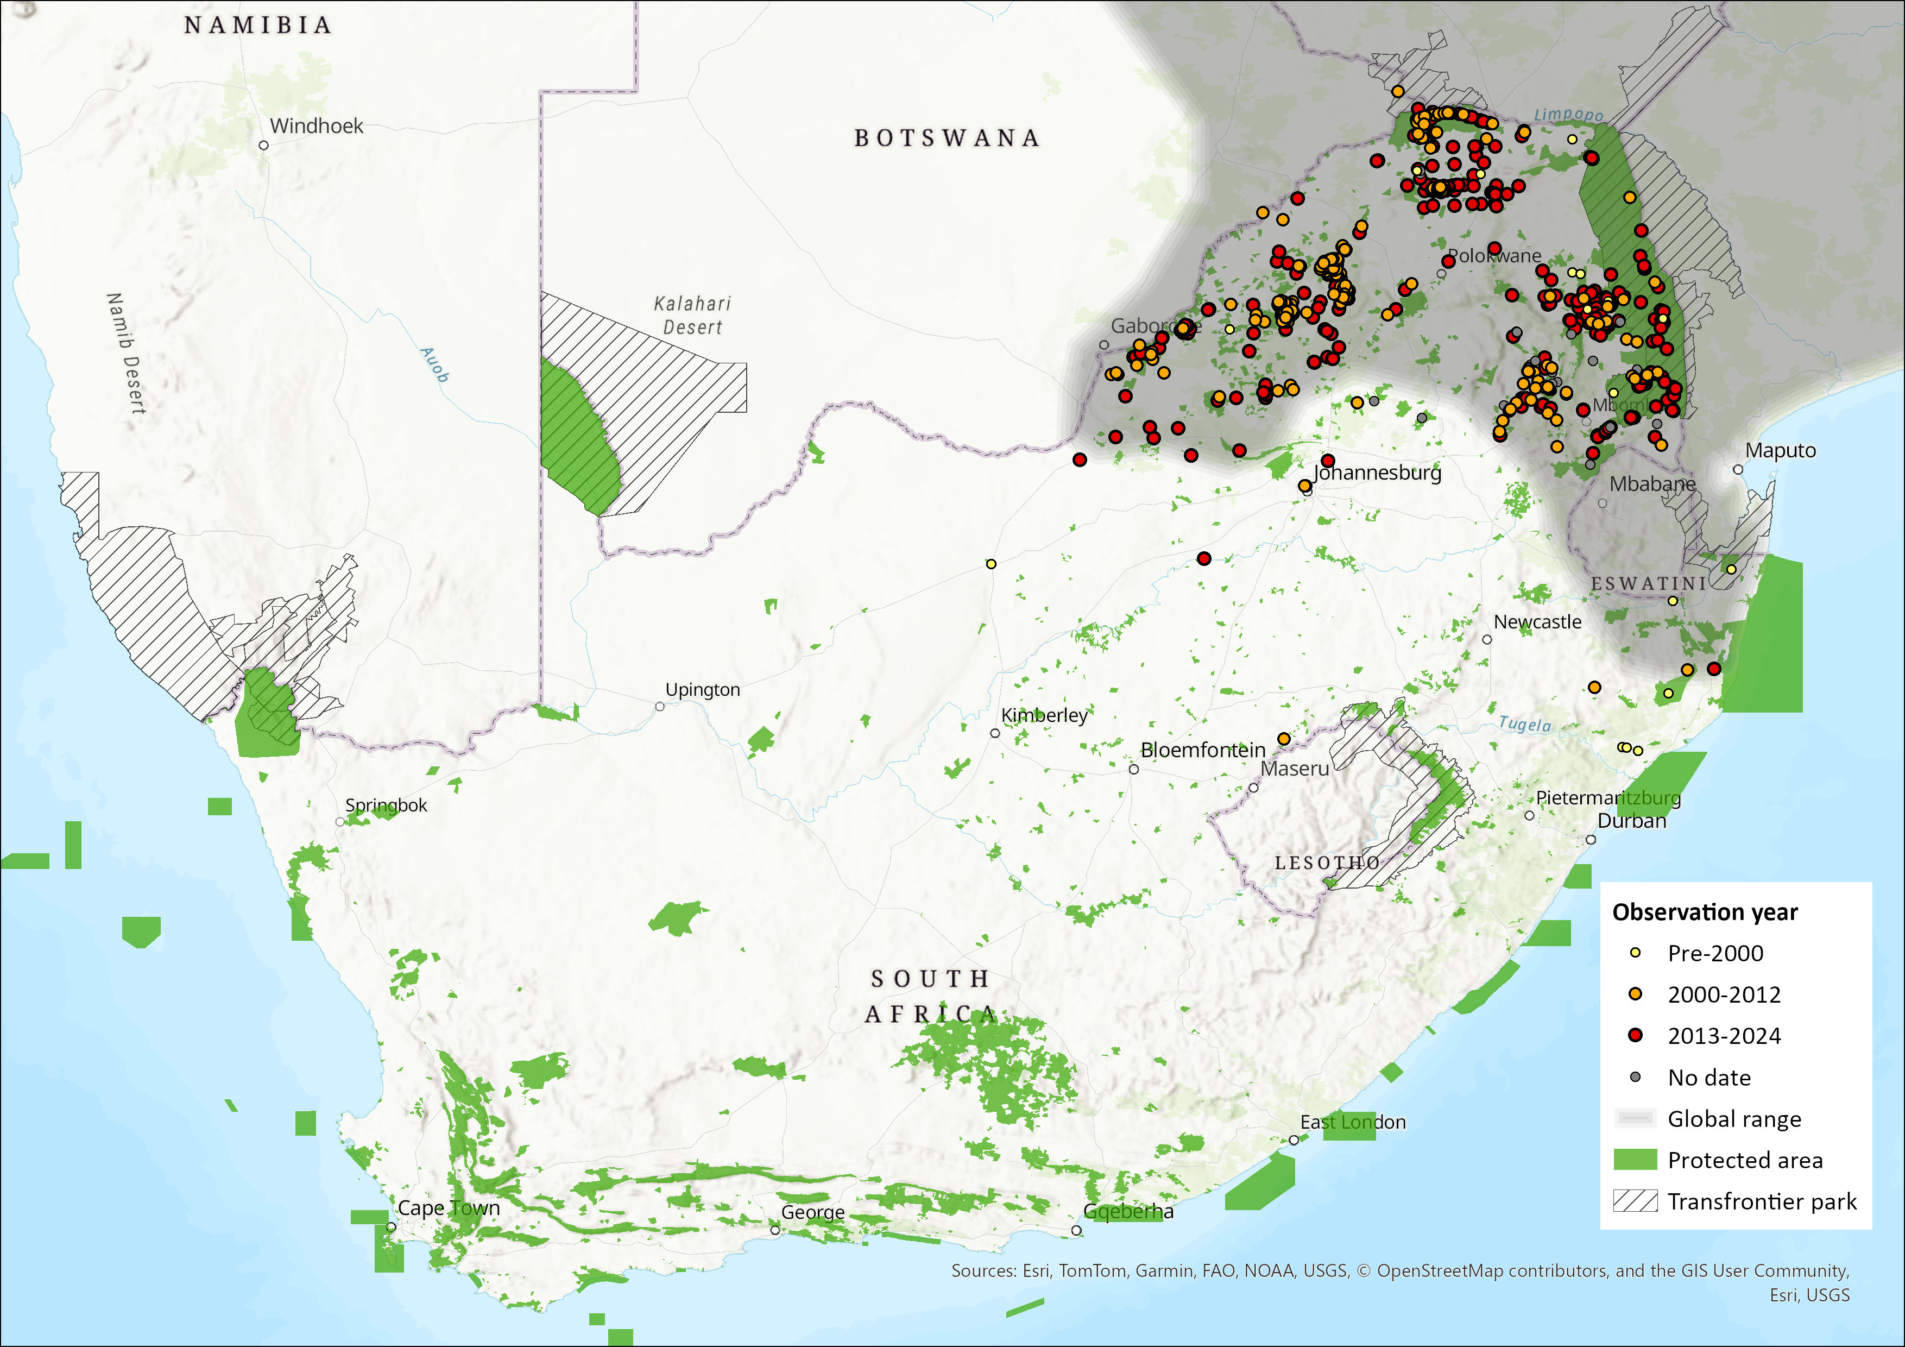Click the Upington city marker circle
Image resolution: width=1905 pixels, height=1347 pixels.
pyautogui.click(x=660, y=707)
